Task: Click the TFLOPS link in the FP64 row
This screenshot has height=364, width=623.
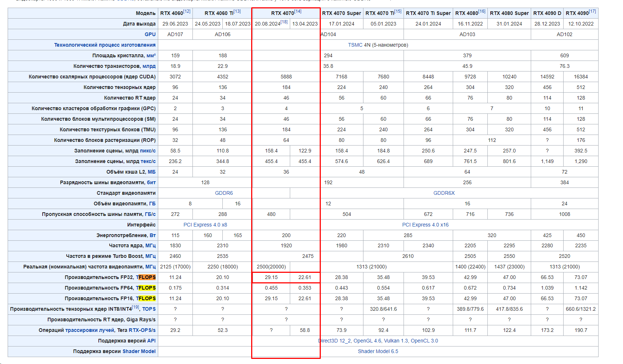Action: pyautogui.click(x=146, y=288)
